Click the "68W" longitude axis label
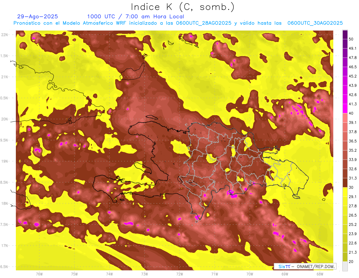Screen dimensions: 359x278 tap(320, 274)
